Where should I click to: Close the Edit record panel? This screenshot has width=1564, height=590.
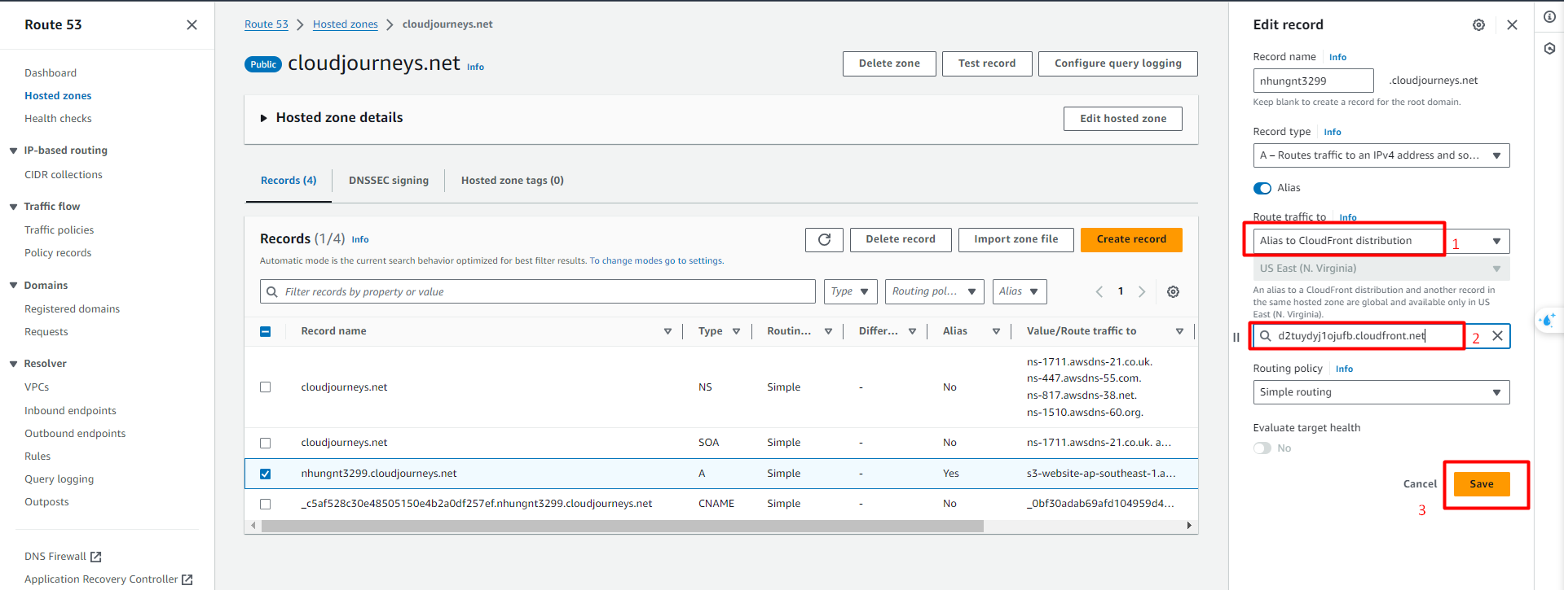1512,25
